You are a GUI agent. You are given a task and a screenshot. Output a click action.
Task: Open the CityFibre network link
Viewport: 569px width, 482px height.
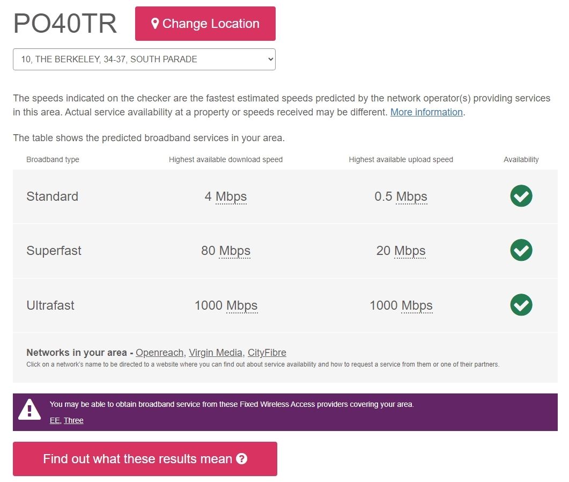coord(267,353)
